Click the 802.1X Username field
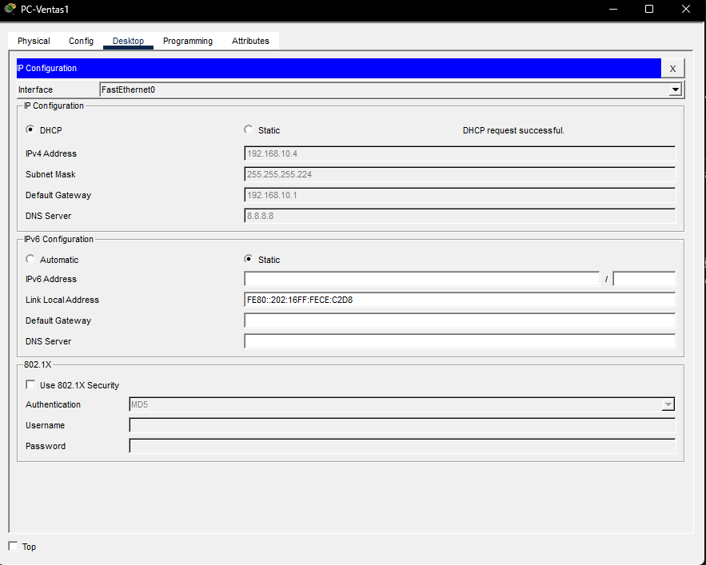 point(402,425)
